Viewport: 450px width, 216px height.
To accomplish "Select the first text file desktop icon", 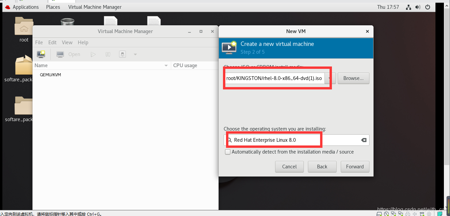I will click(x=111, y=21).
